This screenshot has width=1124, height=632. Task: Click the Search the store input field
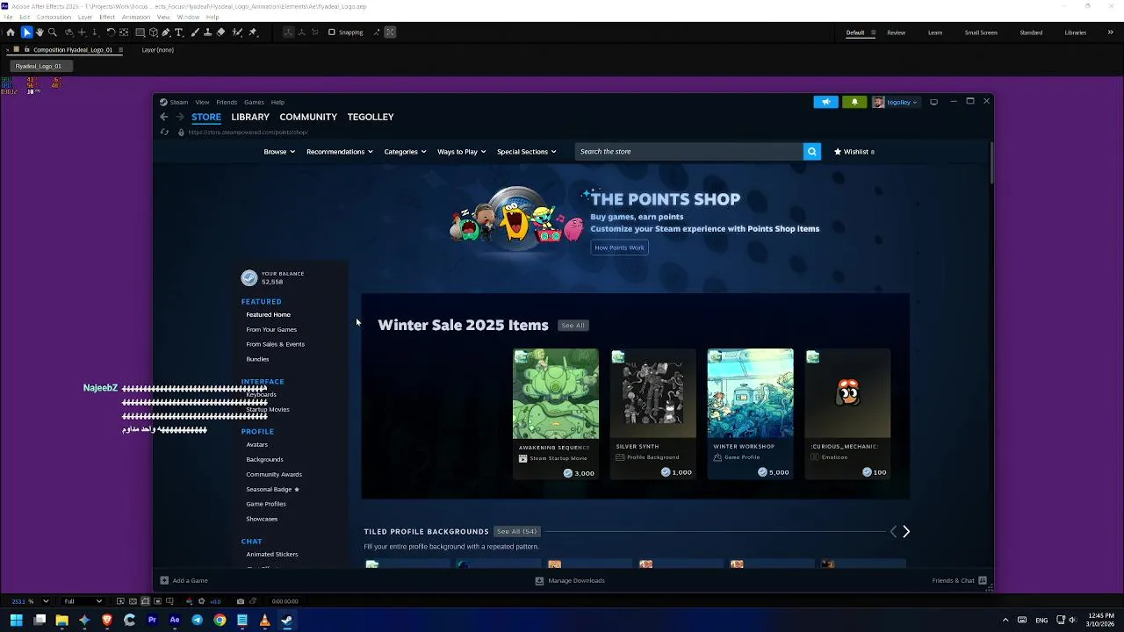coord(689,152)
